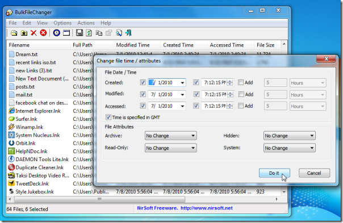Uncheck the Modified time checkbox
Viewport: 343px width, 223px height.
coord(196,94)
